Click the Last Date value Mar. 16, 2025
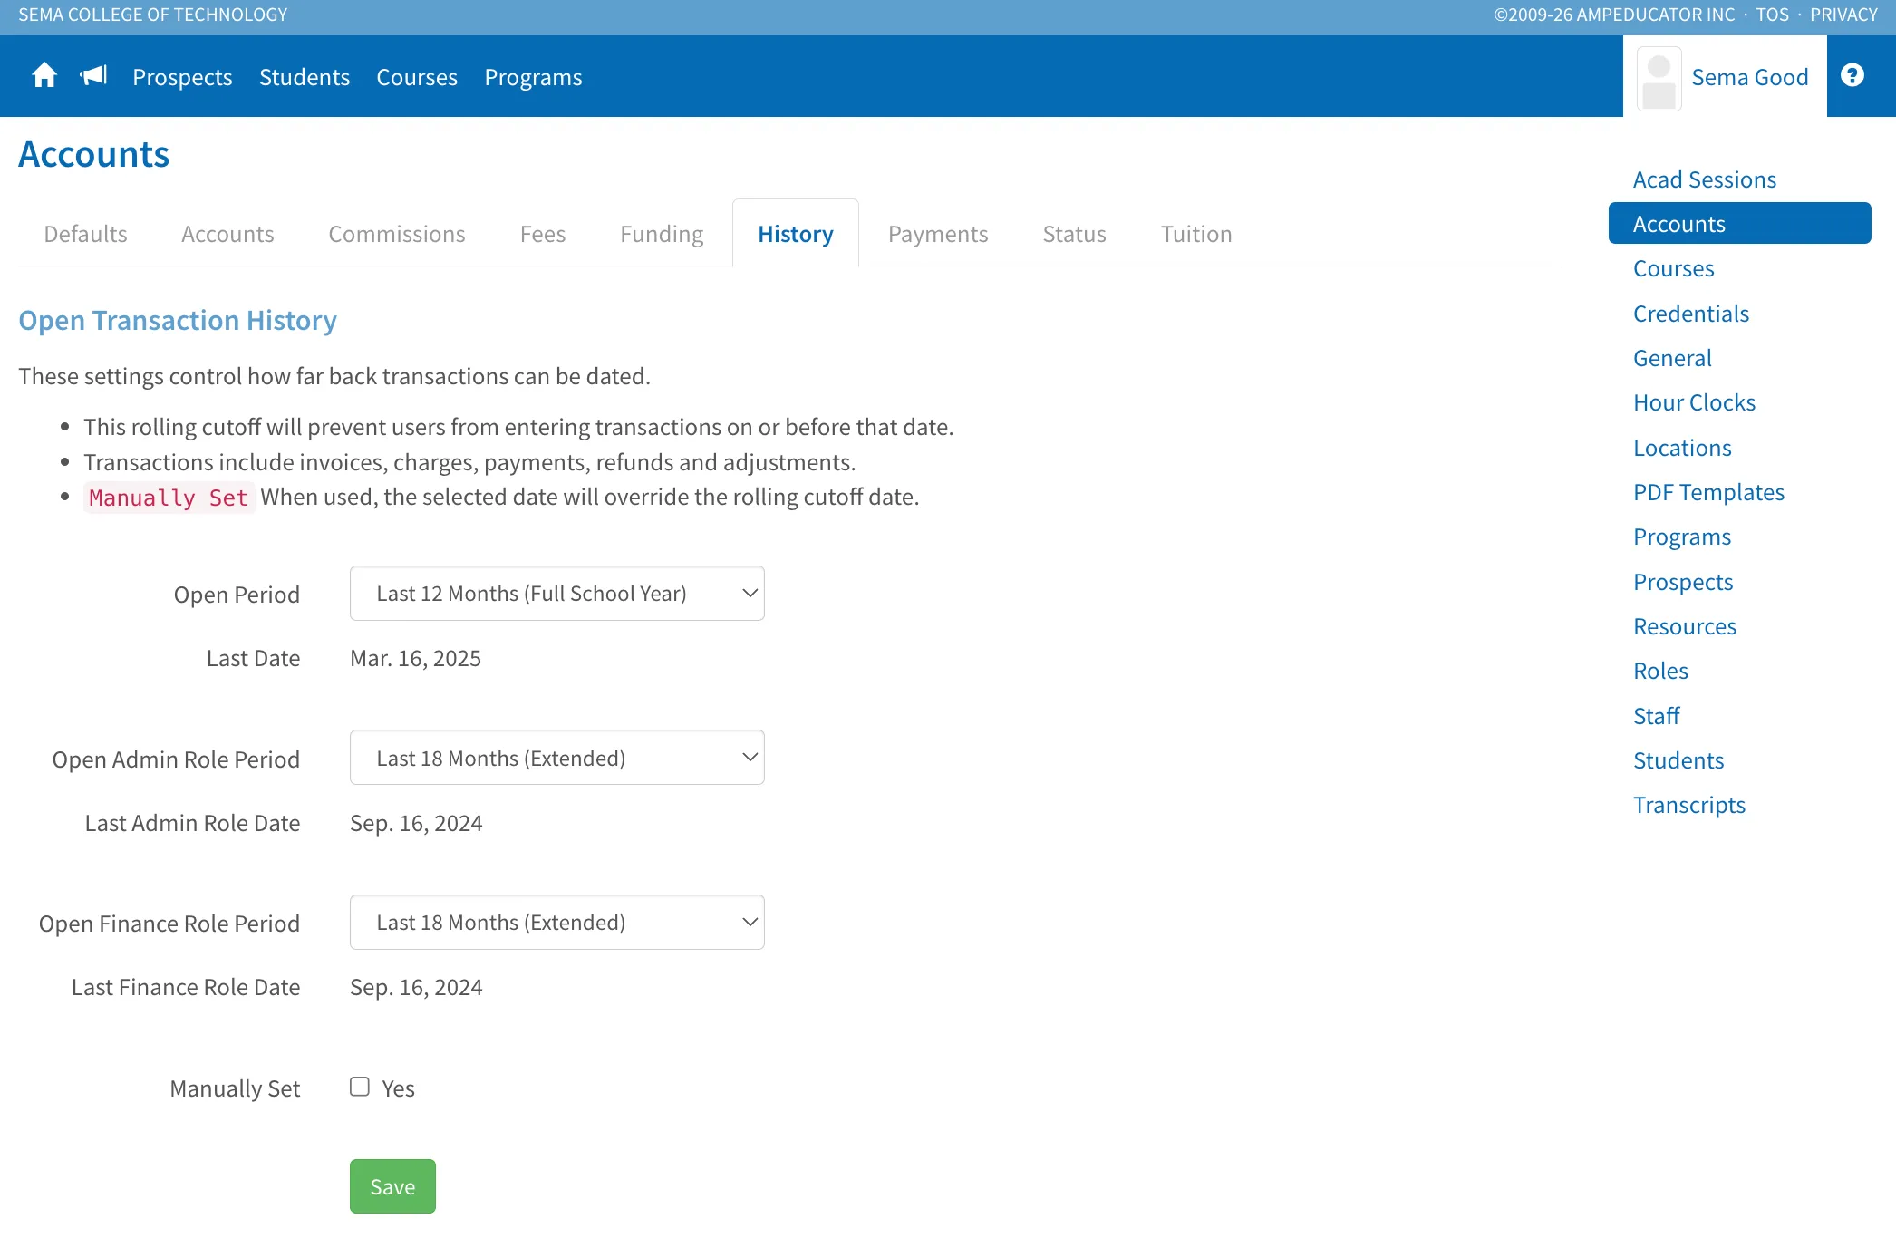 click(x=415, y=658)
